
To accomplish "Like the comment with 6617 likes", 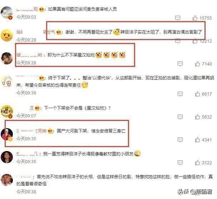I will (197, 94).
